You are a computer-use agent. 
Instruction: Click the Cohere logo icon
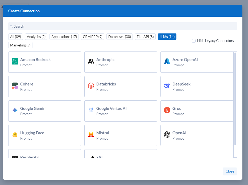[15, 86]
